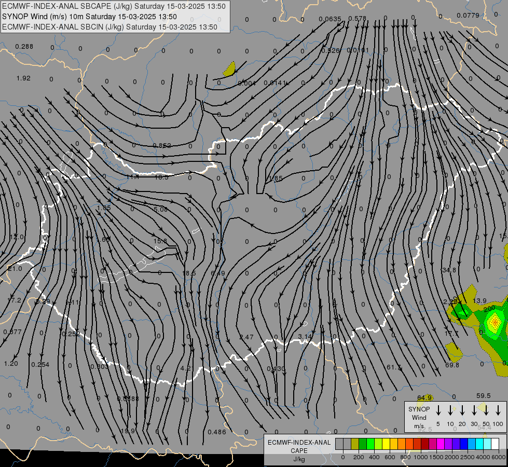Viewport: 508px width, 467px height.
Task: Click the SBCAPE title line
Action: click(x=114, y=6)
